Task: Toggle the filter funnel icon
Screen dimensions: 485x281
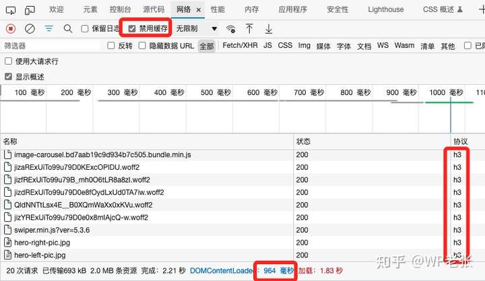Action: pyautogui.click(x=49, y=29)
